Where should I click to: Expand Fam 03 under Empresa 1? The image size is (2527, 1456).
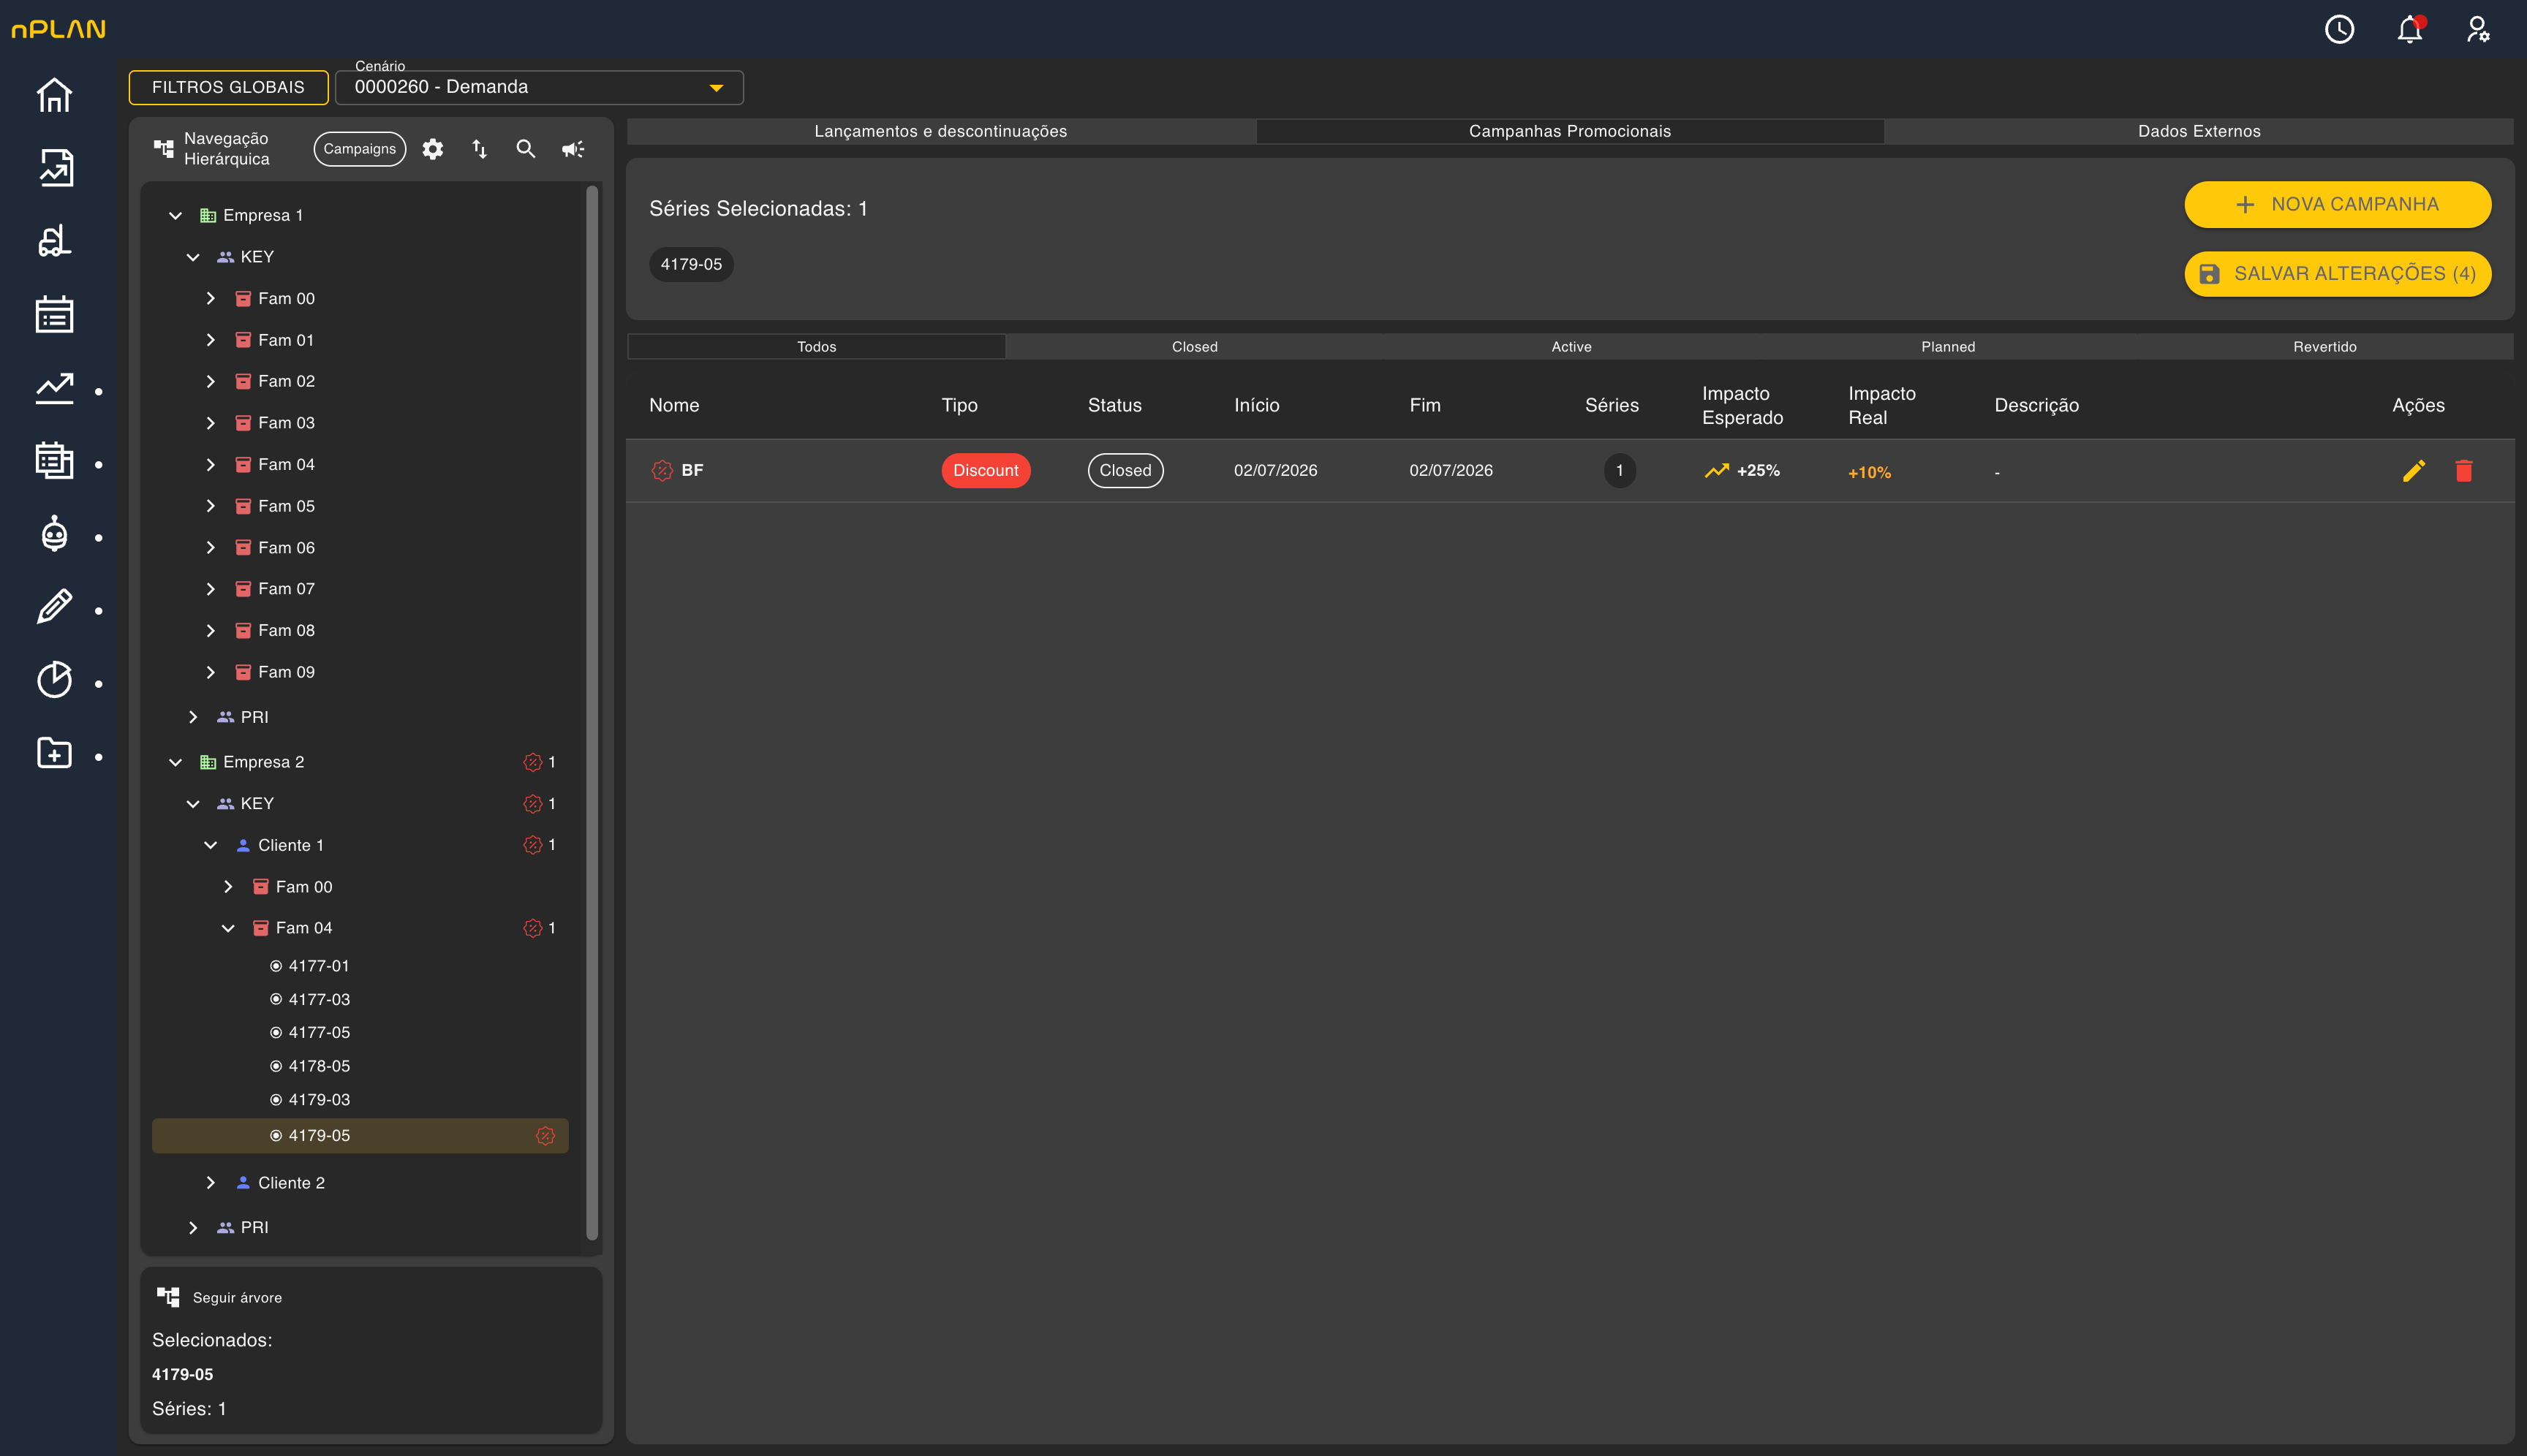tap(210, 423)
